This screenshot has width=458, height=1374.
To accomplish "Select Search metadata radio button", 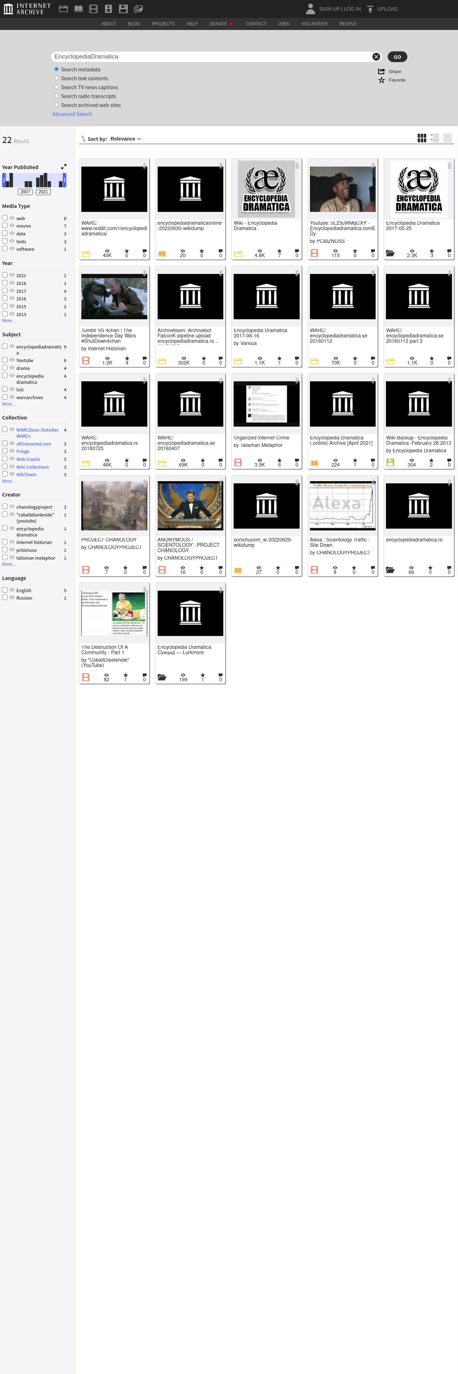I will (56, 69).
